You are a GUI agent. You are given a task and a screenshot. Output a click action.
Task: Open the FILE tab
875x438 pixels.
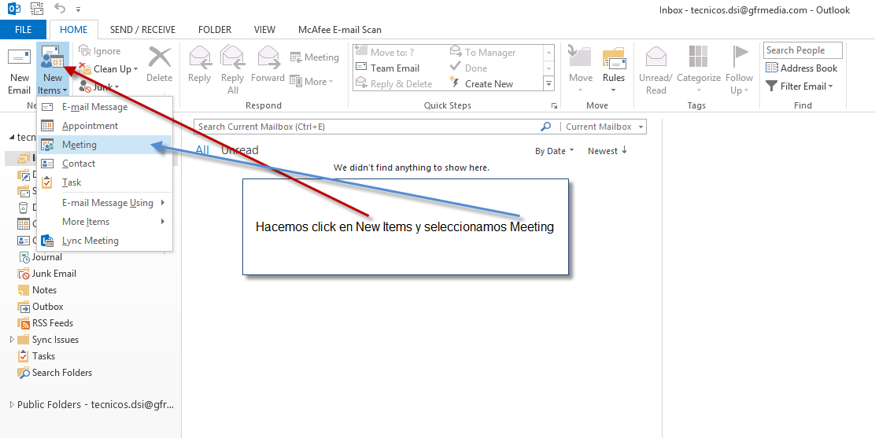tap(24, 30)
